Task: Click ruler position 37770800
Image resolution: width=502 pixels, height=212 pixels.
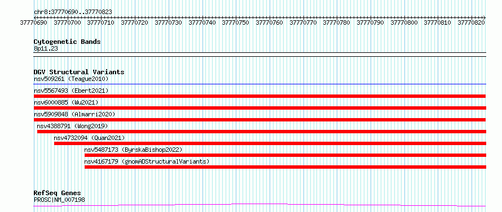Action: pos(404,22)
